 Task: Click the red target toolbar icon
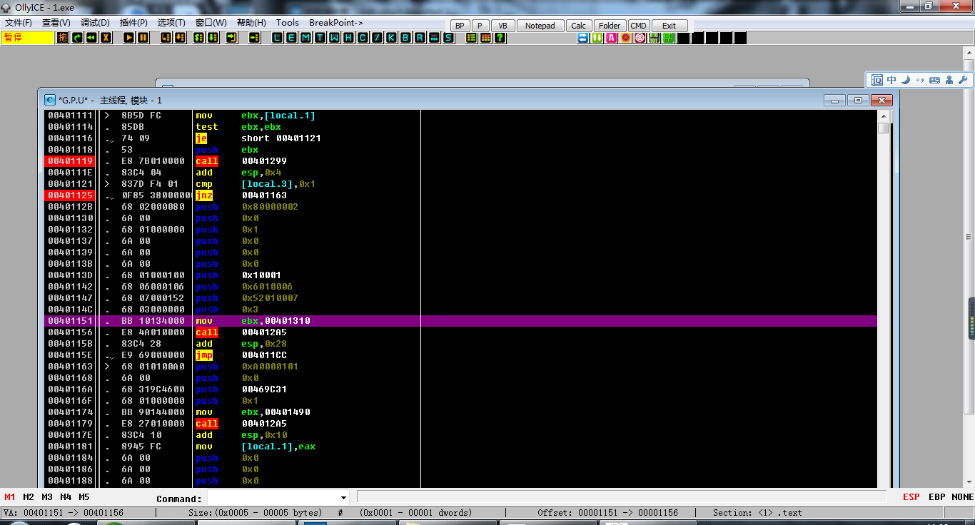pyautogui.click(x=640, y=38)
